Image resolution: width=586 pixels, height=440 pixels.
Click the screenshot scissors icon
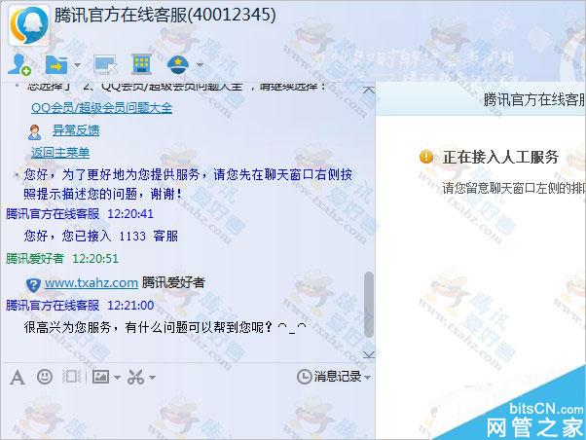coord(135,377)
